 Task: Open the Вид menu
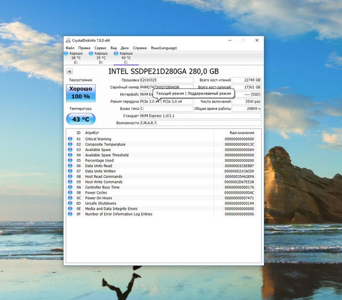coord(113,48)
